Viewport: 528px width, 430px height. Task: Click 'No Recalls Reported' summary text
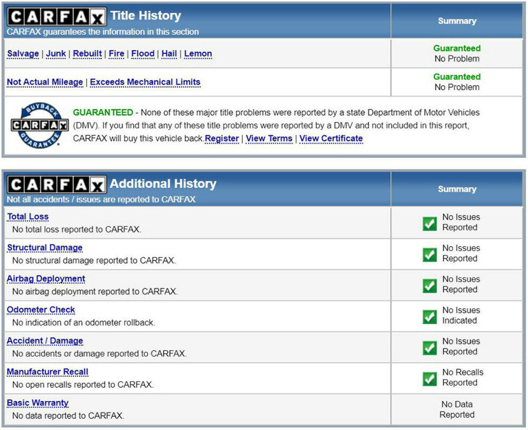(462, 378)
